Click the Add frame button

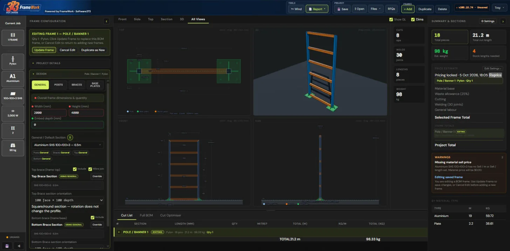coord(408,9)
